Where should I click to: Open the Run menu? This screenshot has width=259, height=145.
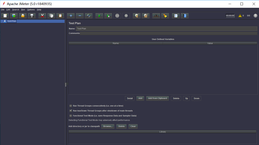(x=23, y=10)
